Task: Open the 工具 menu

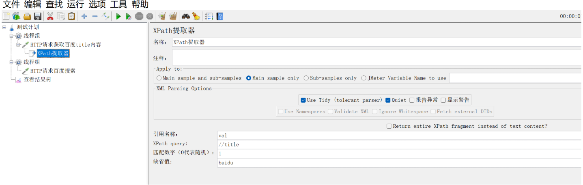Action: (119, 4)
